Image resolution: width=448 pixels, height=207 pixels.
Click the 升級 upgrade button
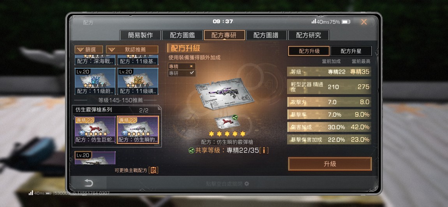pyautogui.click(x=330, y=164)
